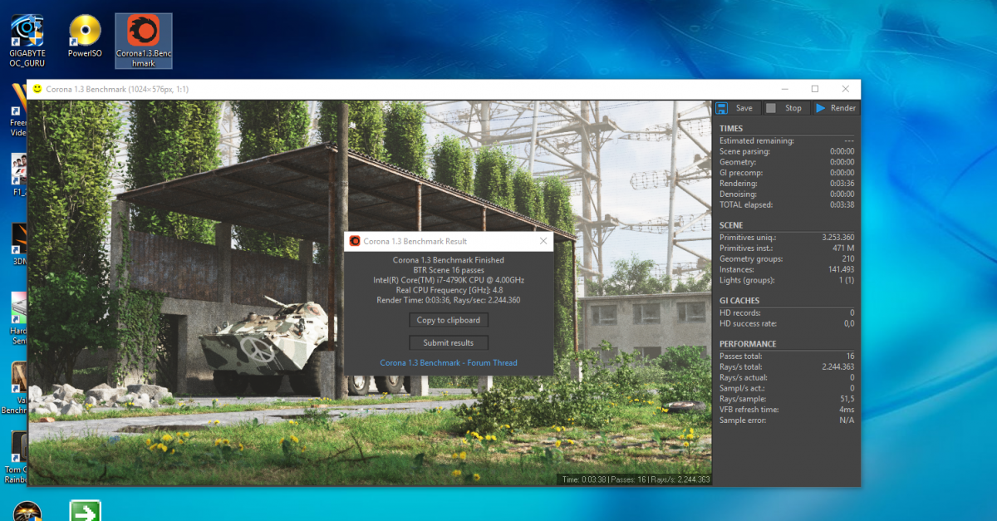The image size is (997, 521).
Task: Click the Primitives inst. value 471 M
Action: tap(843, 248)
